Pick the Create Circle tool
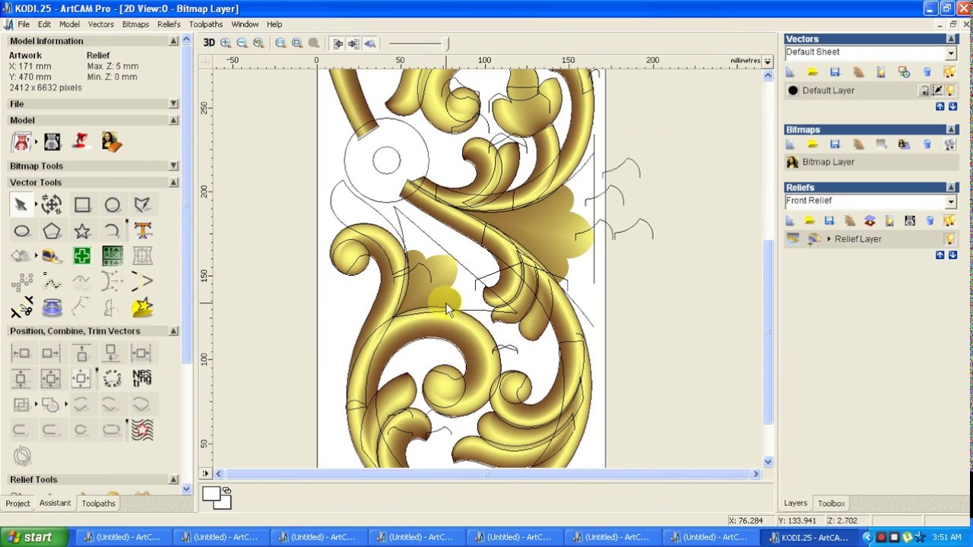 point(113,204)
